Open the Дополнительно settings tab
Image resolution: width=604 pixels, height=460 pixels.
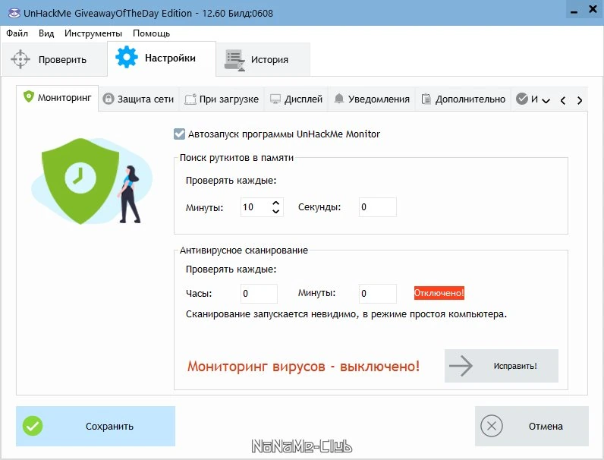(x=464, y=99)
